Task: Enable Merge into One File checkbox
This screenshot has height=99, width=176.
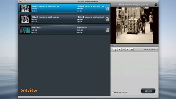Action: 113,92
